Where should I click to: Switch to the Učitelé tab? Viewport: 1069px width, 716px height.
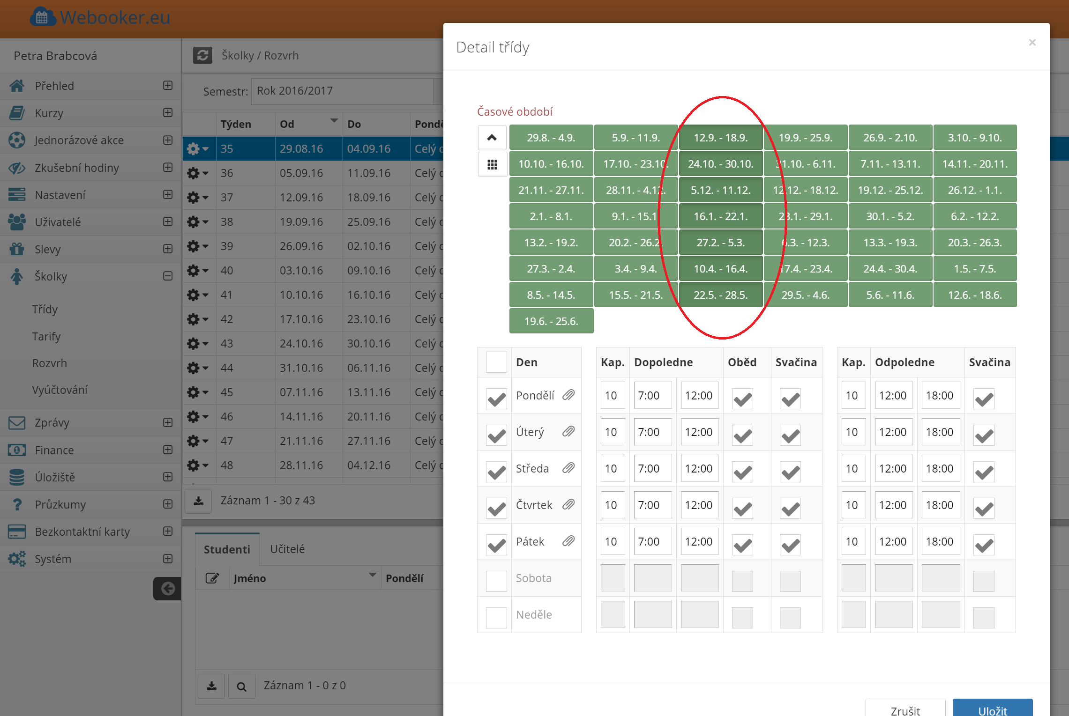[287, 549]
